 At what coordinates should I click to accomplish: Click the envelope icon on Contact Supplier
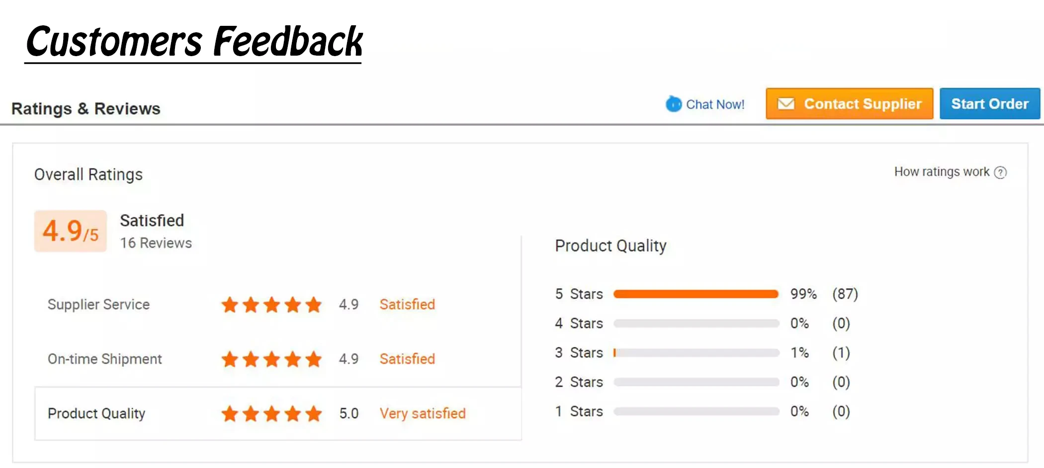tap(786, 104)
